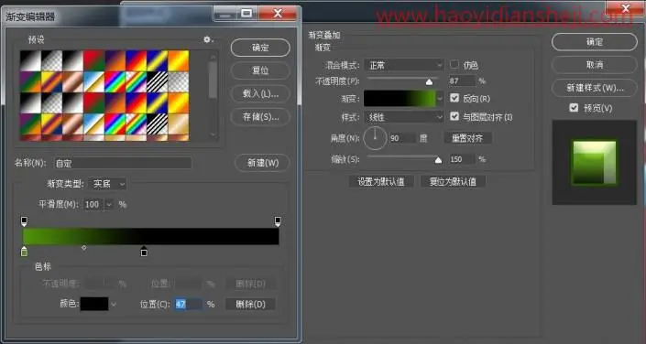Screen dimensions: 646x344
Task: Expand the arrow next to the 颜色 swatch
Action: 114,305
